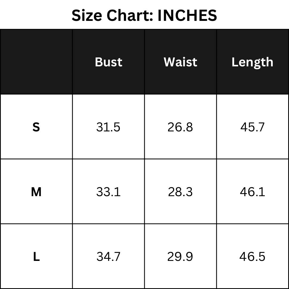
Task: Select the L size row label
Action: (36, 257)
